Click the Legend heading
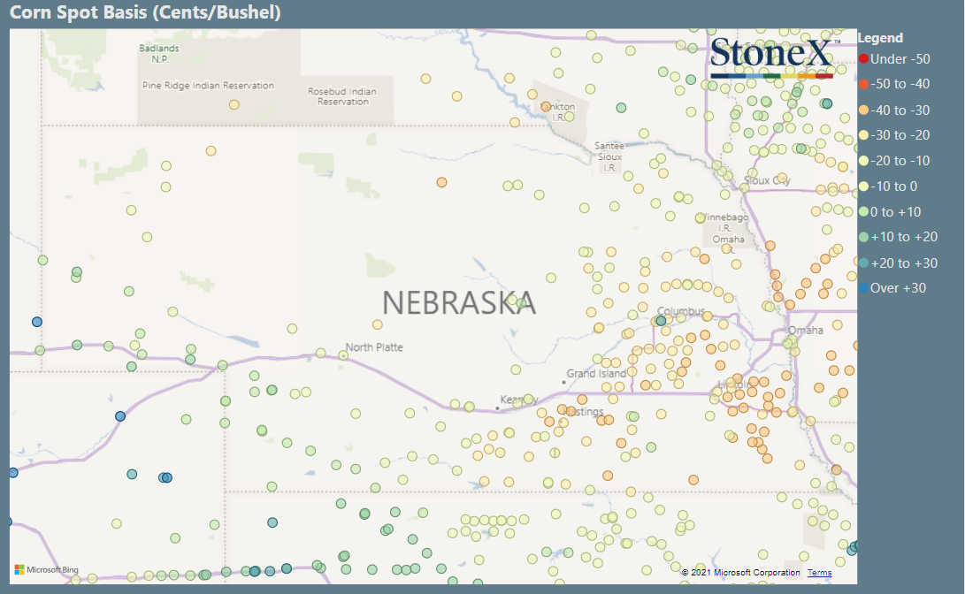The image size is (965, 594). coord(880,38)
